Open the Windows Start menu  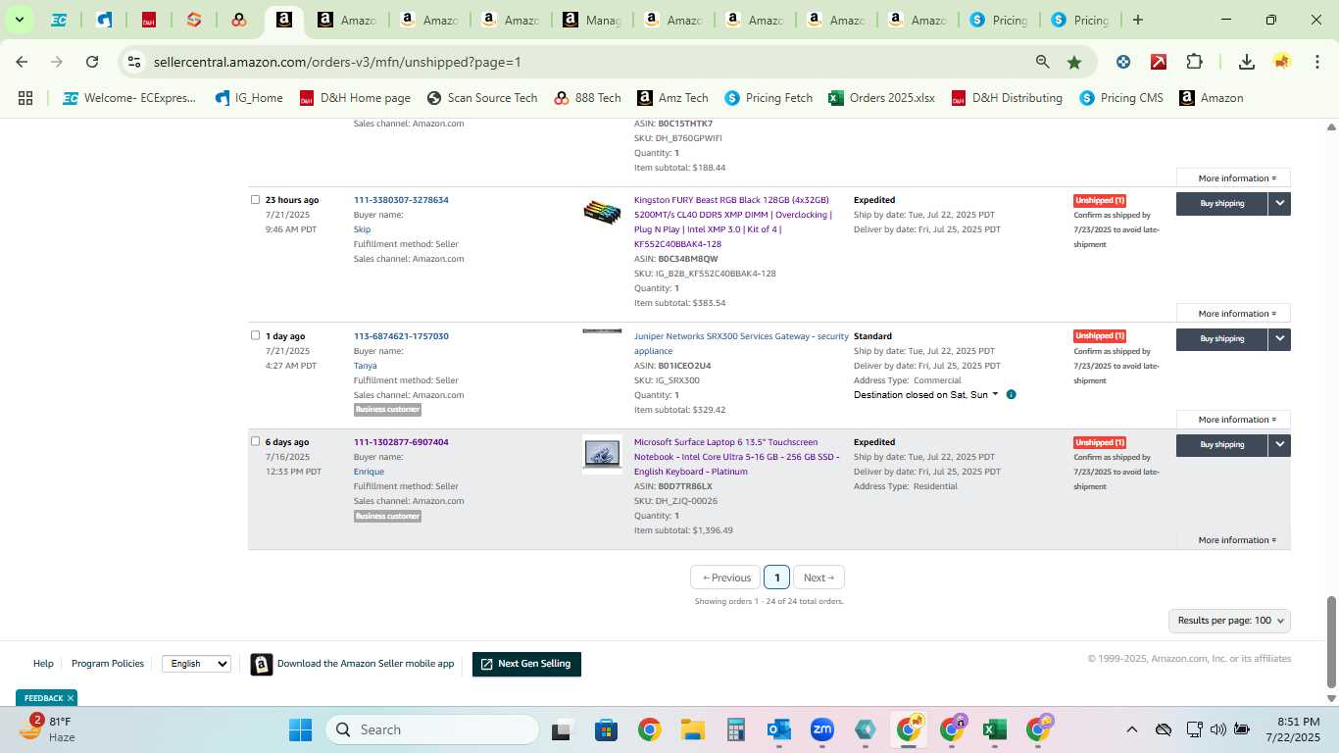pyautogui.click(x=300, y=729)
